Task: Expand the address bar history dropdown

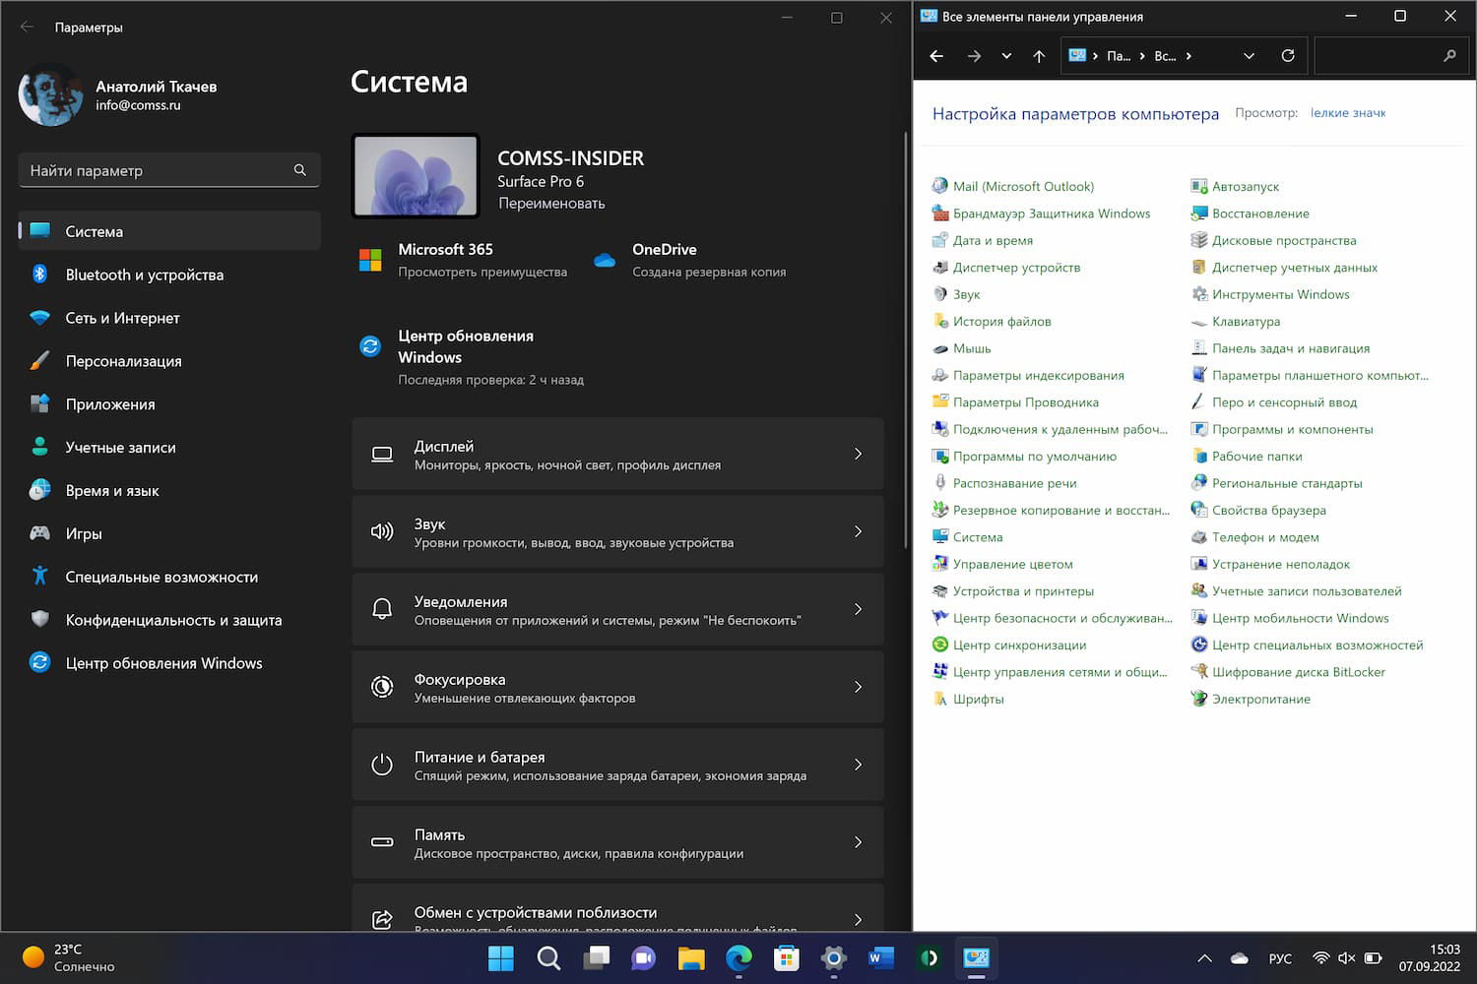Action: 1249,56
